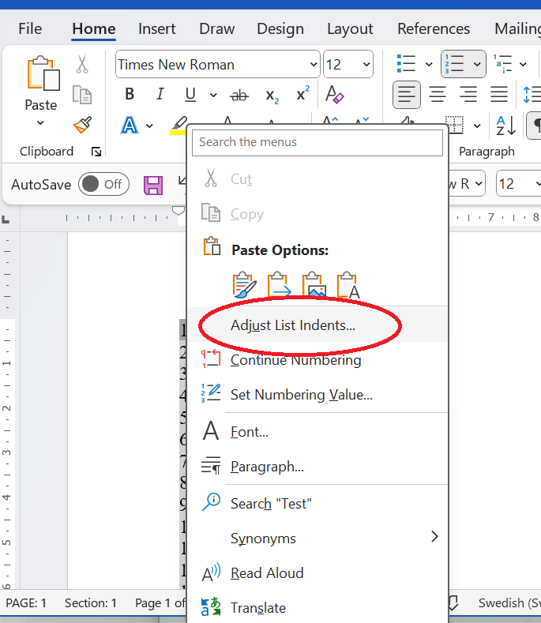
Task: Clear all formatting eraser icon
Action: point(334,95)
